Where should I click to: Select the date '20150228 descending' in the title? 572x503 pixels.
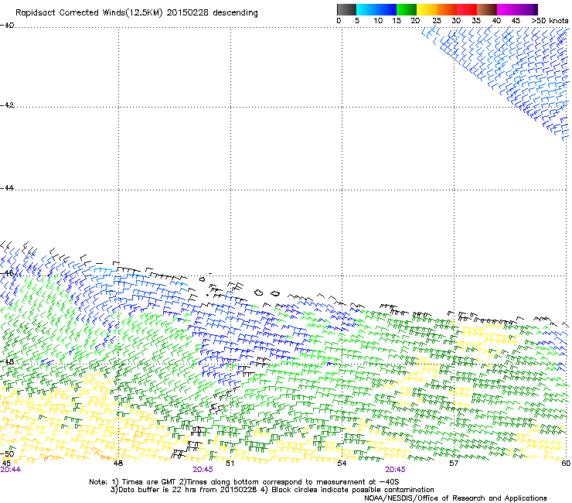[212, 13]
